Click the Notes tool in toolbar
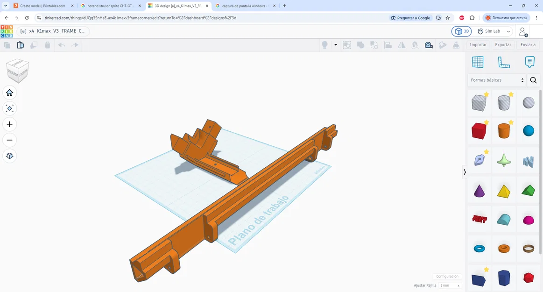 point(443,45)
